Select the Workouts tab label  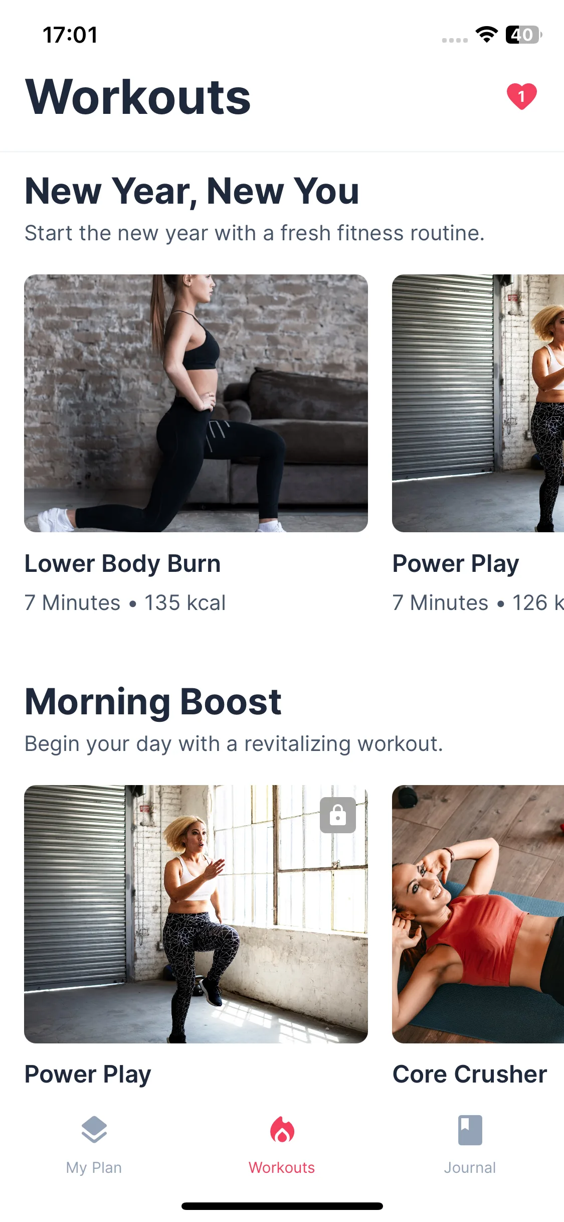pos(282,1167)
